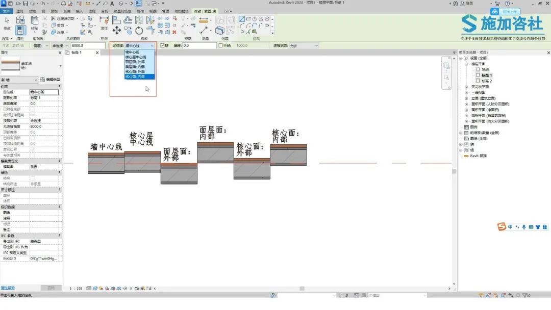Click the Properties palette ribbon button
The image size is (551, 310).
[x=20, y=30]
